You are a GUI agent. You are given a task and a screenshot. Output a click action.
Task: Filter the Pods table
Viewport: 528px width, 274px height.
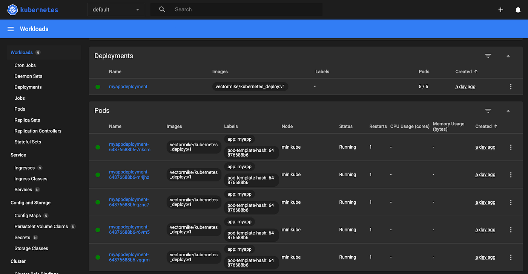[x=488, y=111]
